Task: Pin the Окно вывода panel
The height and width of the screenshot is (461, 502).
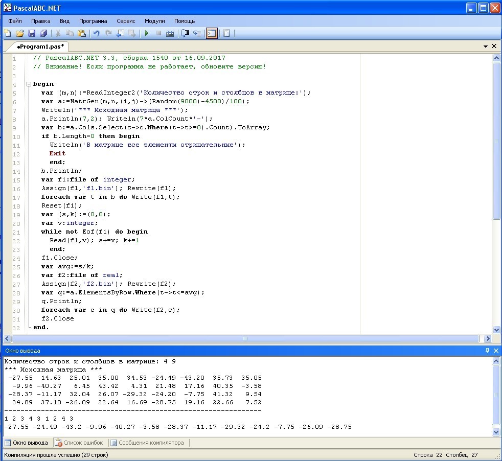Action: tap(487, 351)
